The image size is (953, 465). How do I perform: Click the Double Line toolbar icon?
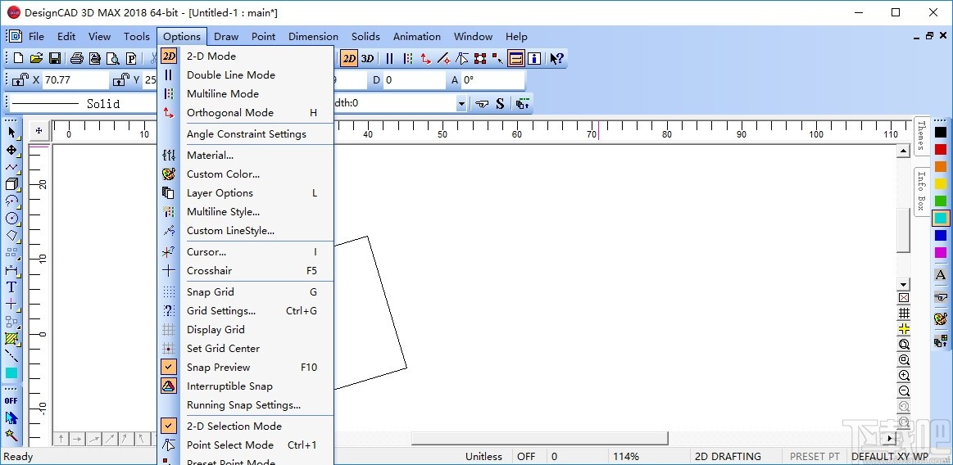[389, 58]
